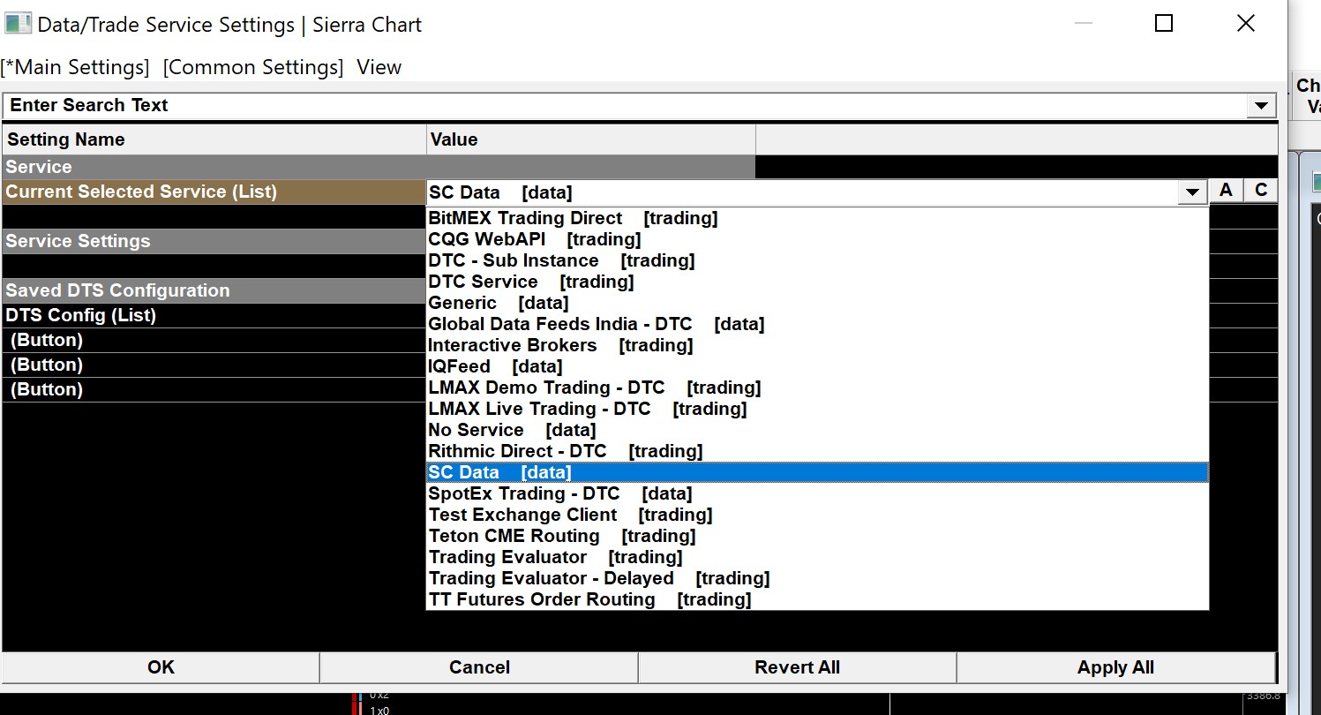This screenshot has width=1321, height=715.
Task: Select Generic [data] service
Action: click(817, 303)
